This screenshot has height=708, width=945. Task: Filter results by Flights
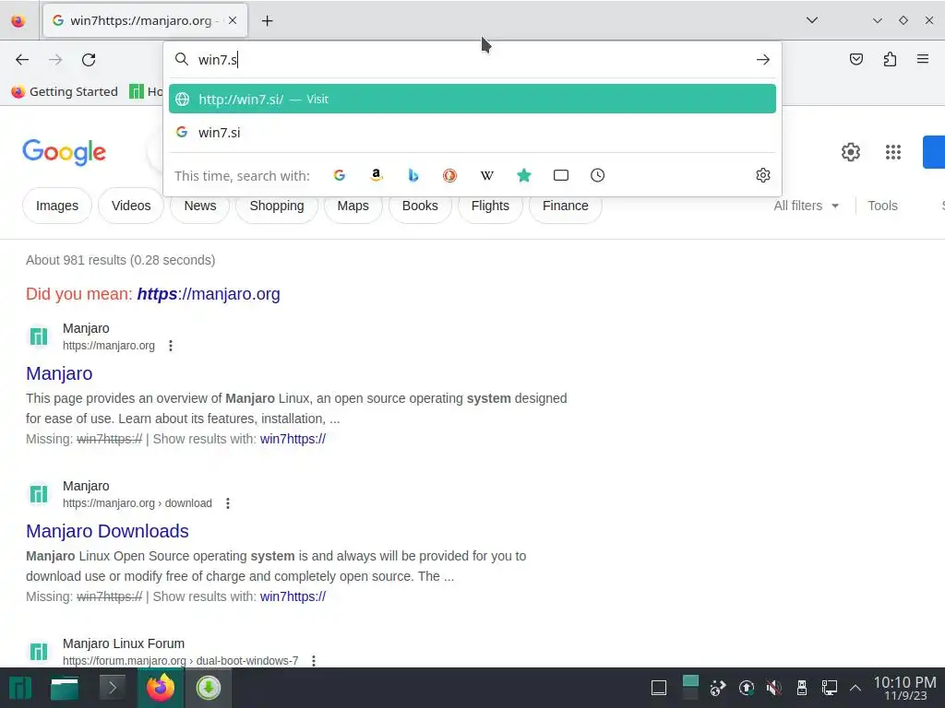(490, 206)
